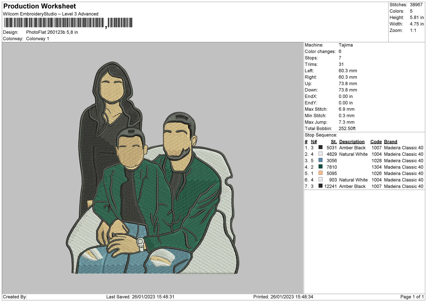Screen dimensions: 427x302
Task: Click code 1026 in stop sequence
Action: tap(376, 173)
